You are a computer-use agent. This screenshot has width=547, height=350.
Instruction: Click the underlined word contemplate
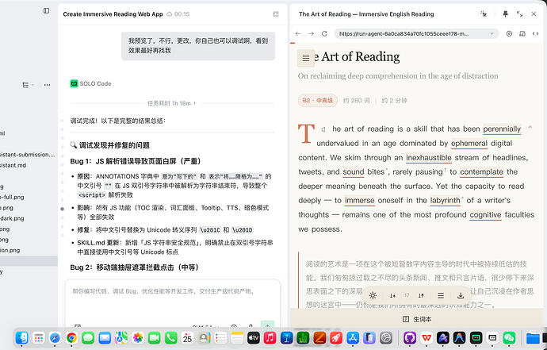click(x=481, y=172)
